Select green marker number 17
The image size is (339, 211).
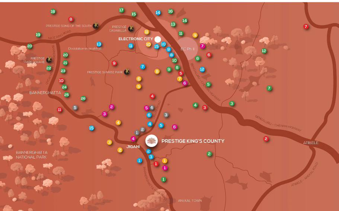[x=121, y=10]
